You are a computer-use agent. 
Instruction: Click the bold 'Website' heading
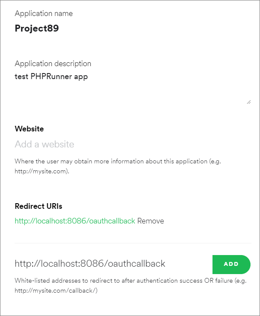click(29, 129)
